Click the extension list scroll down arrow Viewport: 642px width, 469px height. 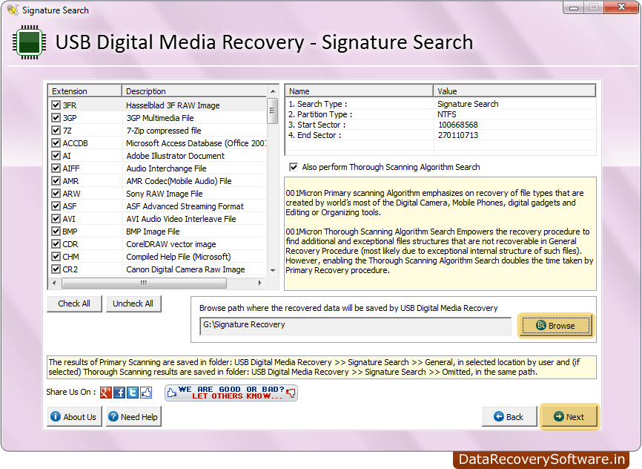[273, 271]
